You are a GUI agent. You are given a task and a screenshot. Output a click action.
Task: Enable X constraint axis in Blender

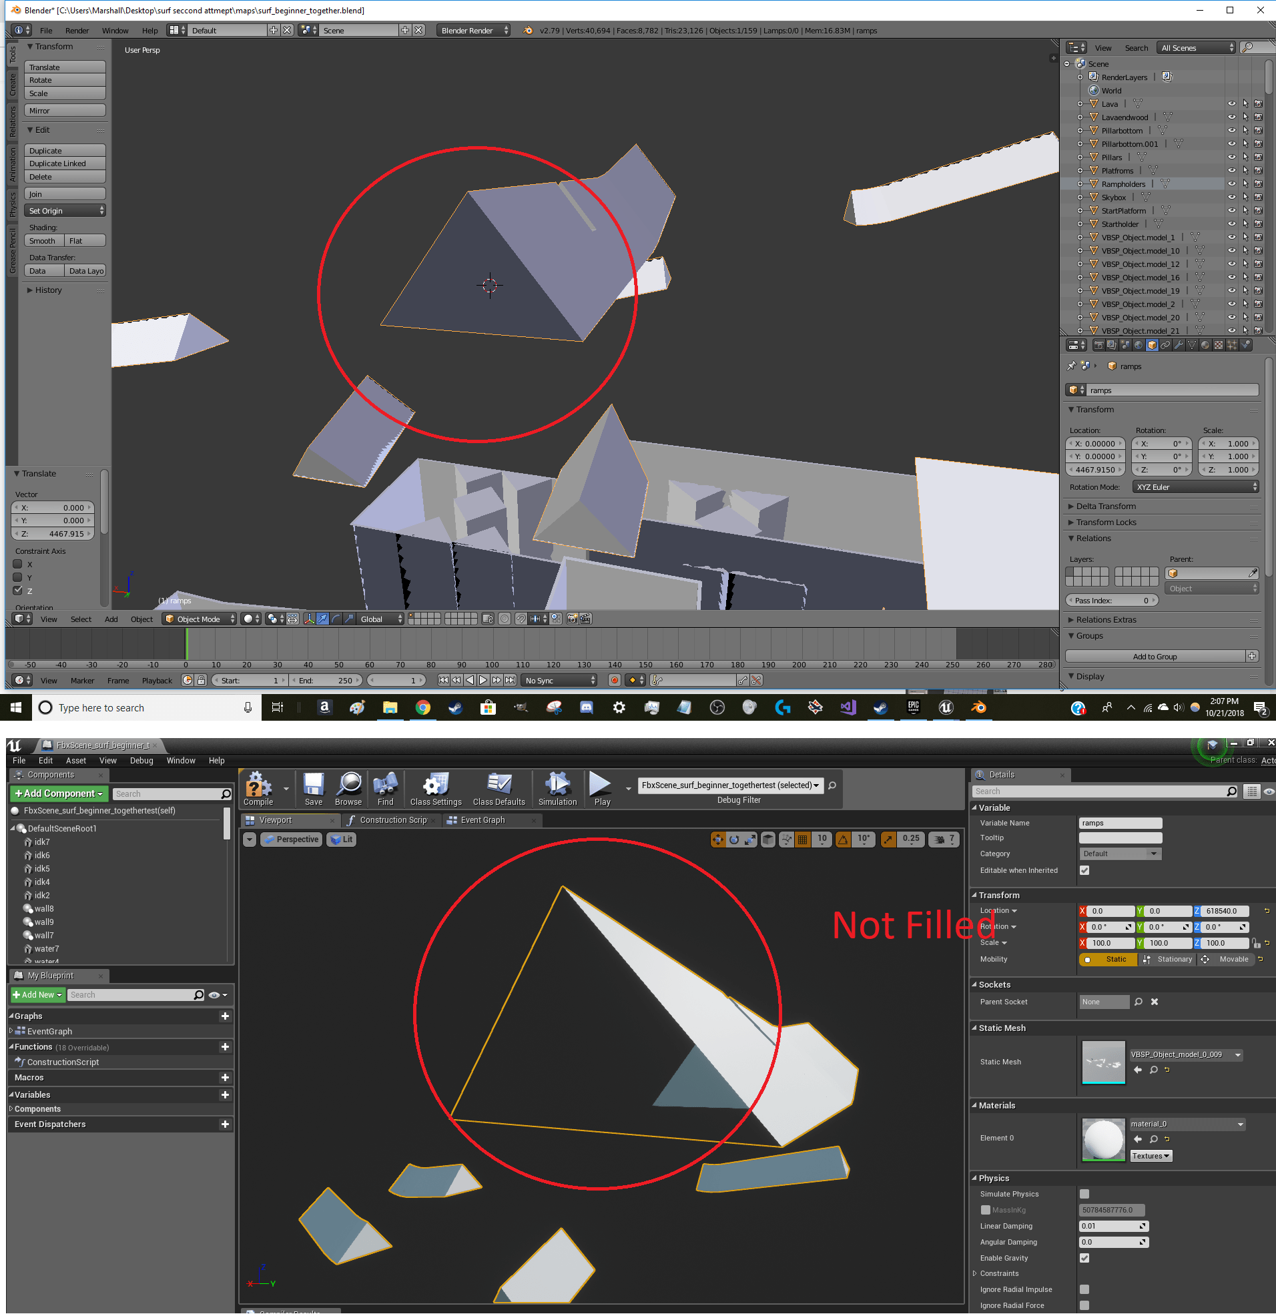[x=18, y=564]
